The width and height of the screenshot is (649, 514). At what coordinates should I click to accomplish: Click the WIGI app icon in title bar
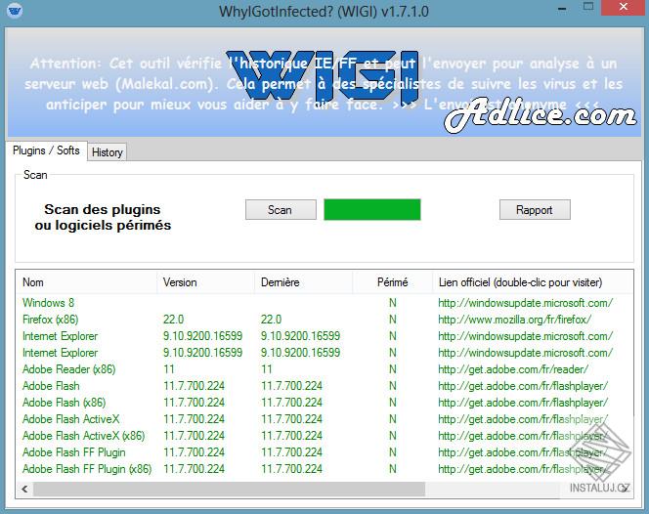pos(15,10)
